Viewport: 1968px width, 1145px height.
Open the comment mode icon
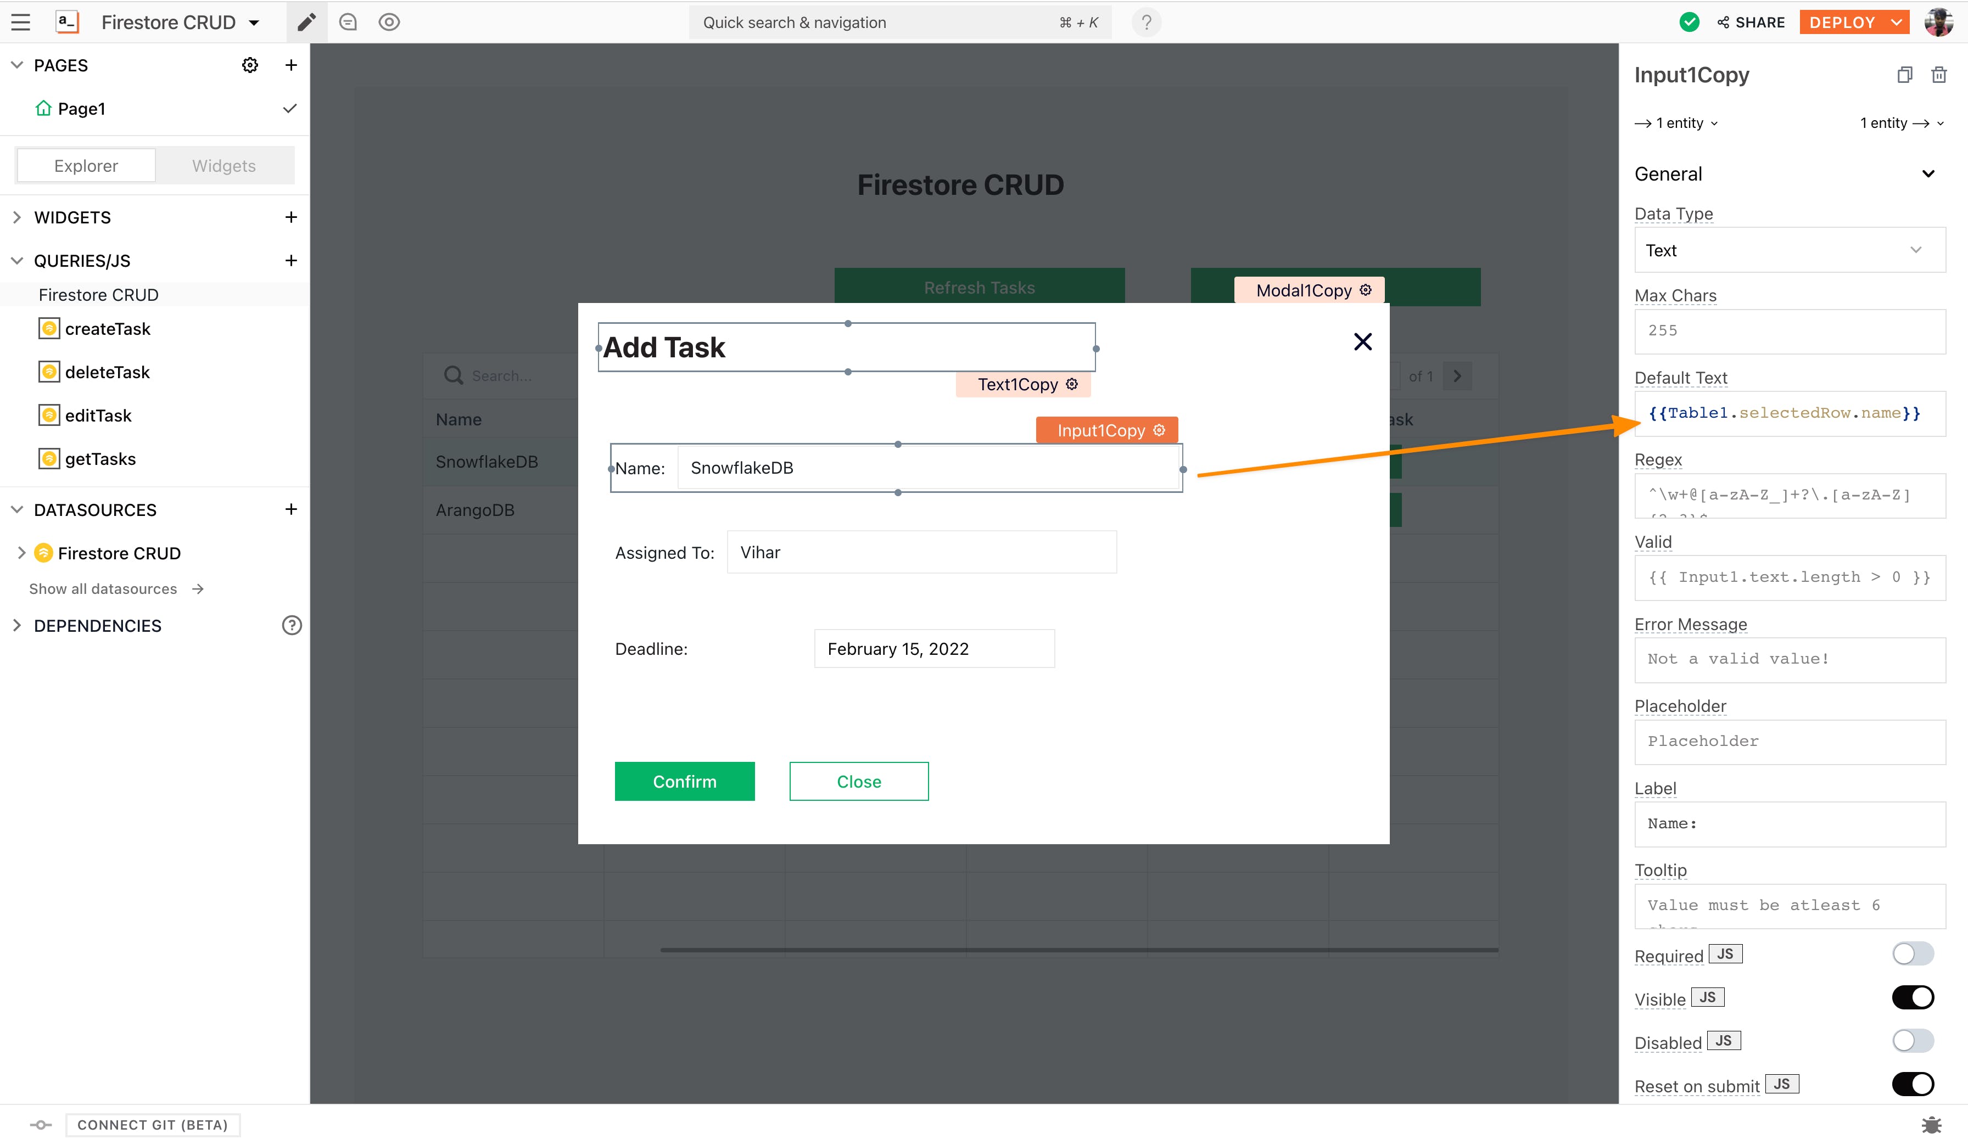[348, 22]
